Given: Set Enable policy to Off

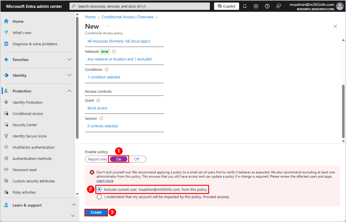Looking at the screenshot, I should [x=137, y=159].
